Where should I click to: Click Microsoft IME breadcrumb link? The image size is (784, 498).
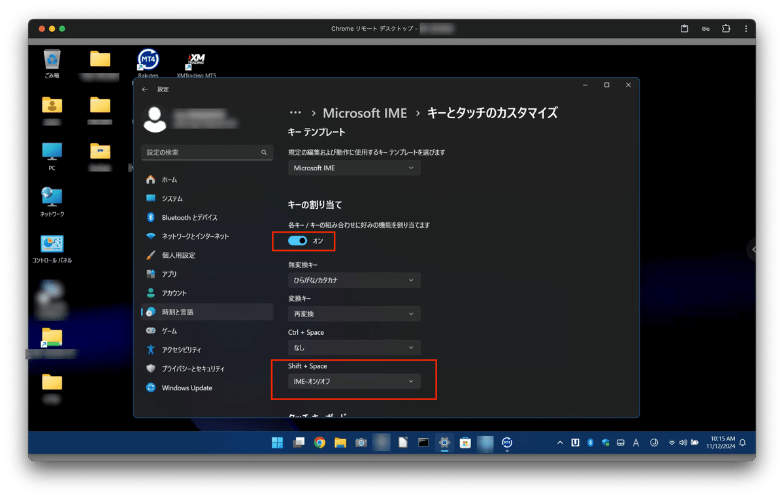365,113
